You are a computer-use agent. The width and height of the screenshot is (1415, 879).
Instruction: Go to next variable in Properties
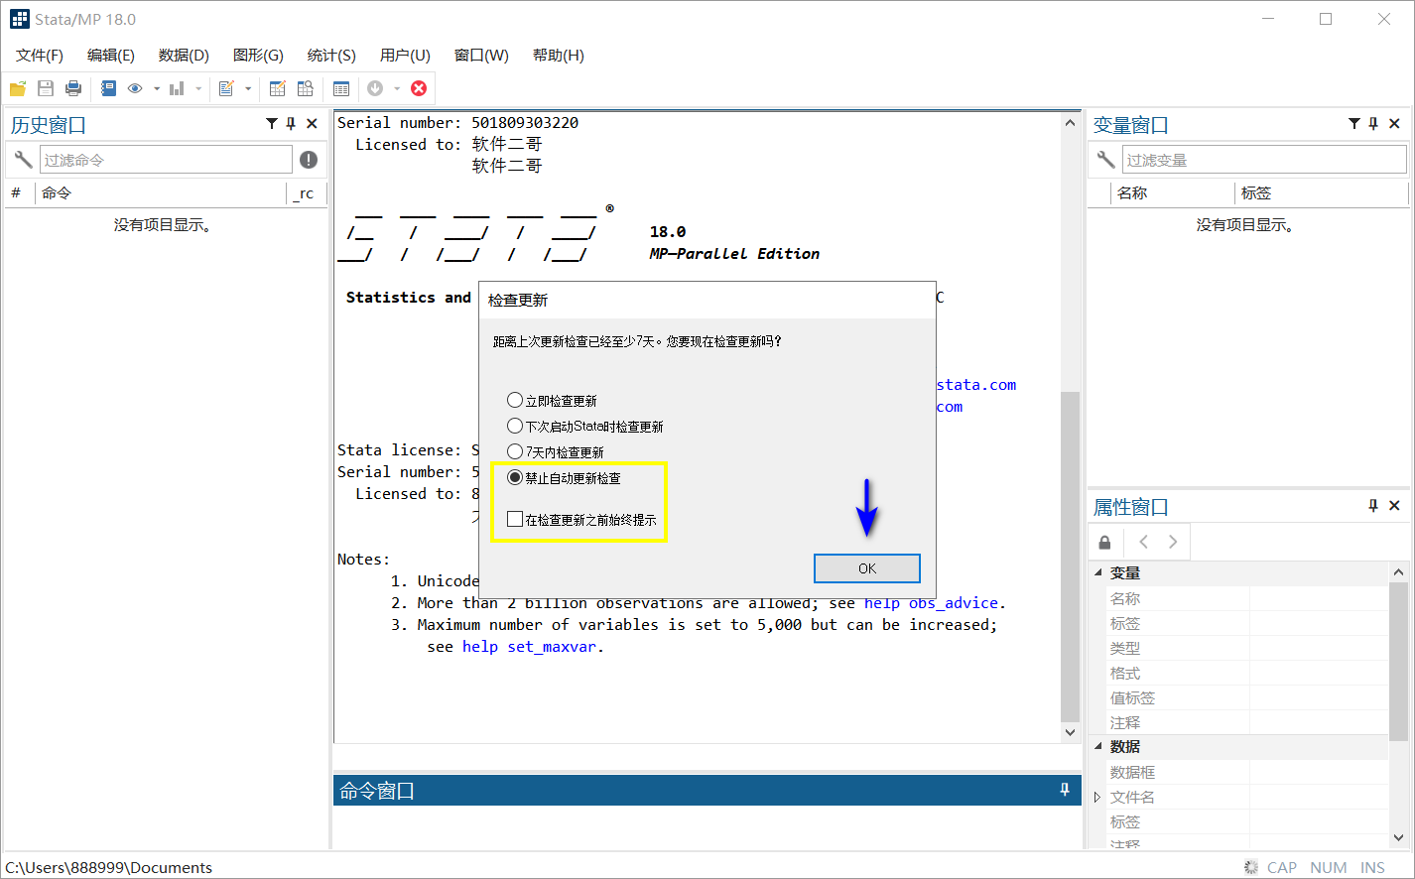(x=1173, y=542)
